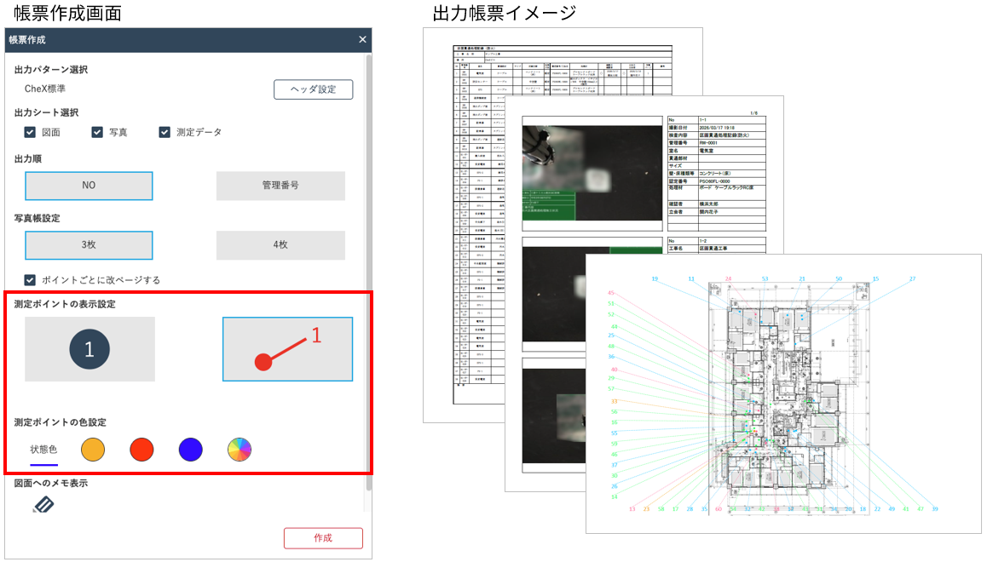This screenshot has height=562, width=987.
Task: Set output order to 管理番号
Action: pos(280,186)
